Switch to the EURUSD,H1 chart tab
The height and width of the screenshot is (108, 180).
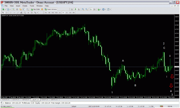(6, 100)
